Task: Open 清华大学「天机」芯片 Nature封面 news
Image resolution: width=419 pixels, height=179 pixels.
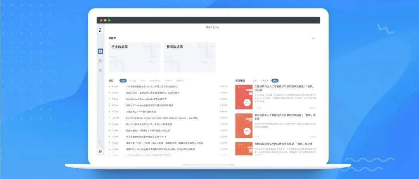Action: 164,143
